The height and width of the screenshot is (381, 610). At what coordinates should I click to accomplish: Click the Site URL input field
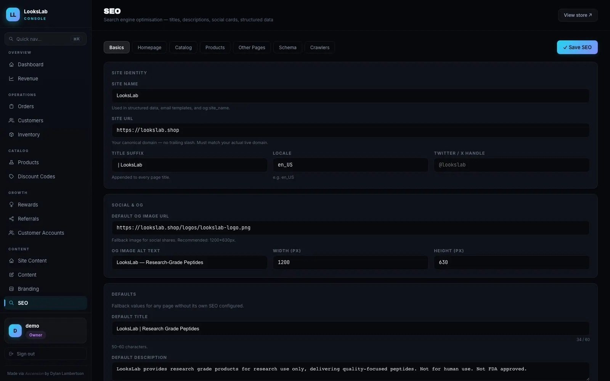pyautogui.click(x=350, y=130)
